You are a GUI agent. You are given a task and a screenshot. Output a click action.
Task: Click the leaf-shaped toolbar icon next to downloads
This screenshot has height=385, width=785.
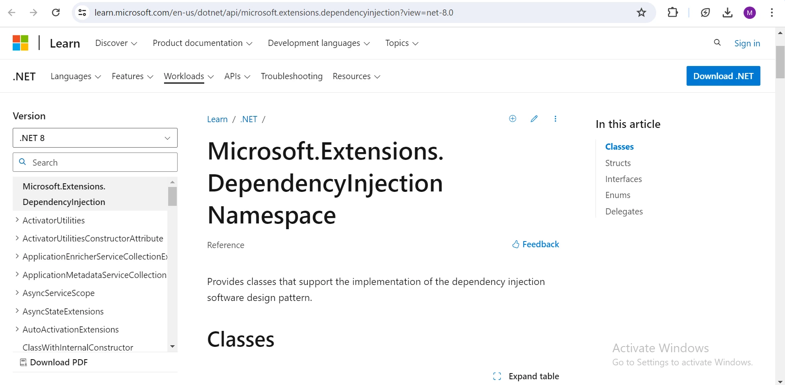click(x=705, y=13)
